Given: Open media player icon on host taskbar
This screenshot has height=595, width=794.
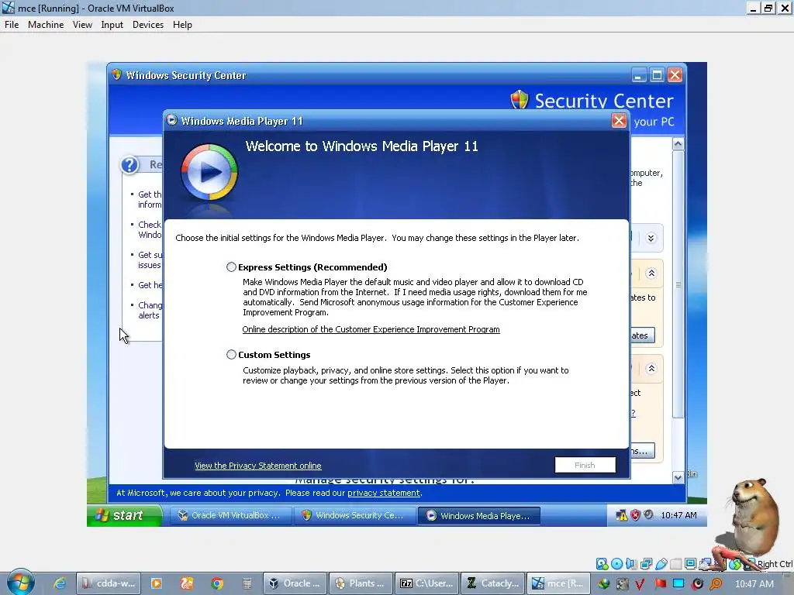Looking at the screenshot, I should tap(157, 583).
